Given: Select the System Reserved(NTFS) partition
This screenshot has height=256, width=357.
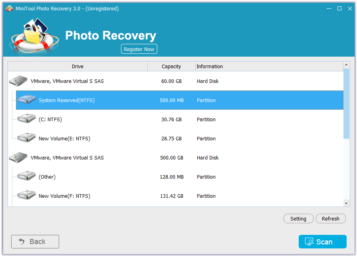Looking at the screenshot, I should pyautogui.click(x=180, y=100).
